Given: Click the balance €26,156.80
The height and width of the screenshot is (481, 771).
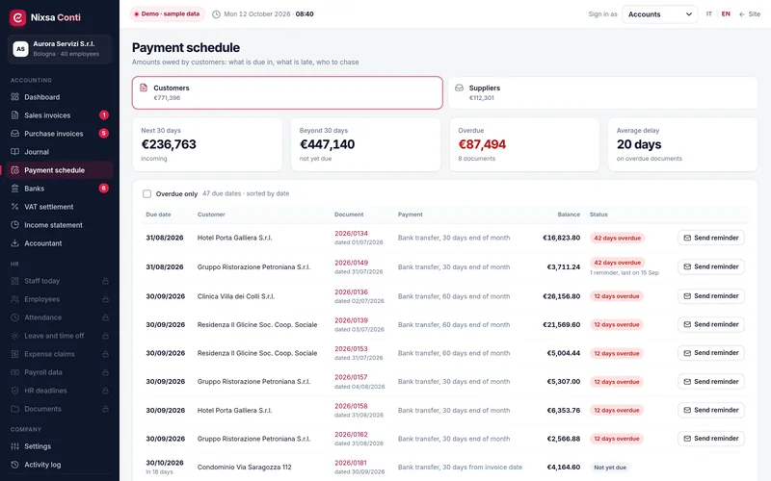Looking at the screenshot, I should coord(561,296).
